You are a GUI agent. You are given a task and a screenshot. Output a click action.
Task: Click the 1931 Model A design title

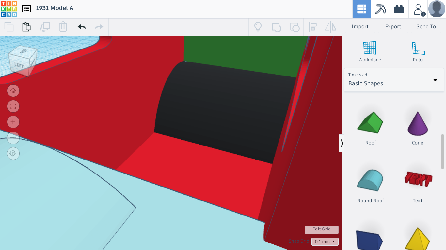[x=55, y=8]
